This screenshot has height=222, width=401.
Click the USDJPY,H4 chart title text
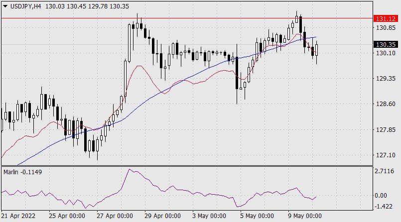pos(25,6)
